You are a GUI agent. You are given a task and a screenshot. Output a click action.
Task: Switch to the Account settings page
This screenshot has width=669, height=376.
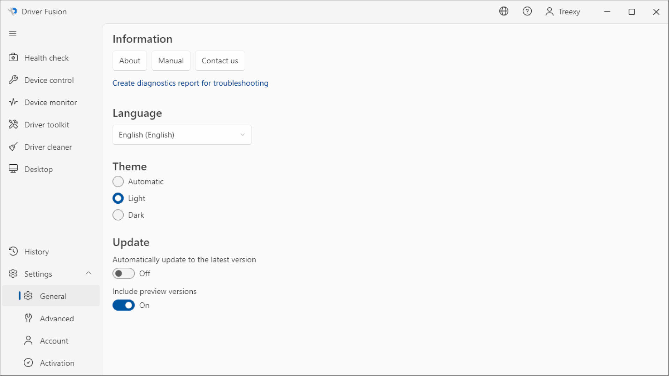point(54,340)
